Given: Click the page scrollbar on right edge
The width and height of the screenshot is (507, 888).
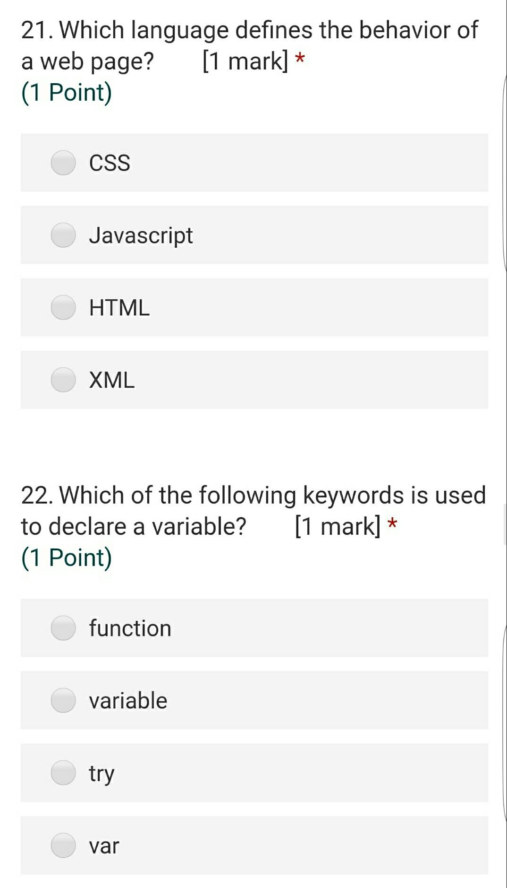Looking at the screenshot, I should pos(505,525).
